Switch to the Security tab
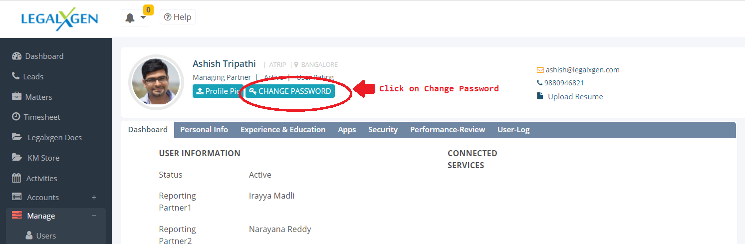 coord(383,130)
